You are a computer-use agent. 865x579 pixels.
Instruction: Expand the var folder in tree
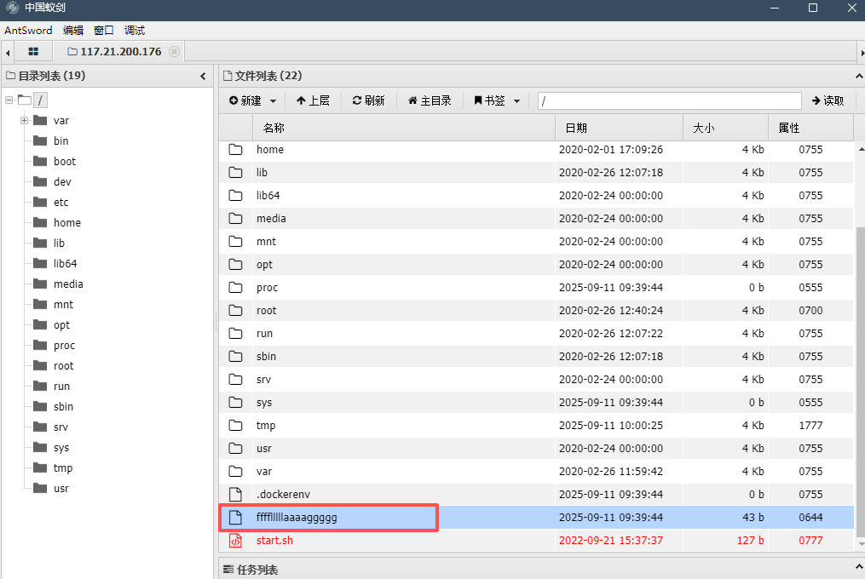[x=25, y=121]
